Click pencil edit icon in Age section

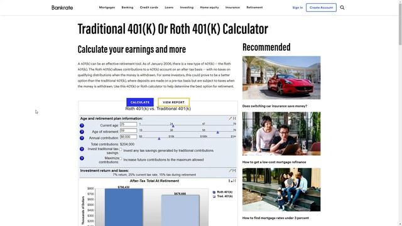pyautogui.click(x=231, y=119)
